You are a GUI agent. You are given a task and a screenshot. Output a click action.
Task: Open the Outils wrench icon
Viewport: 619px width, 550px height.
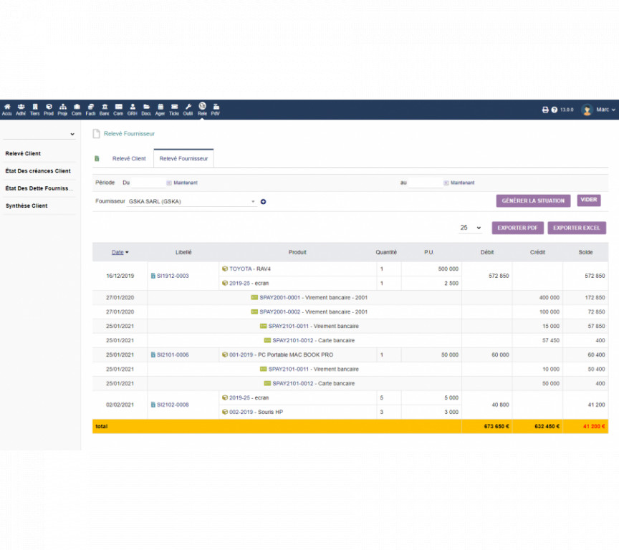[x=188, y=109]
